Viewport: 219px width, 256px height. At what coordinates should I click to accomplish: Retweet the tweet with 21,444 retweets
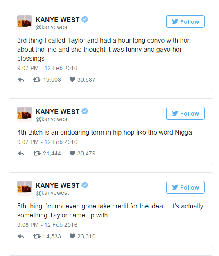click(x=37, y=153)
